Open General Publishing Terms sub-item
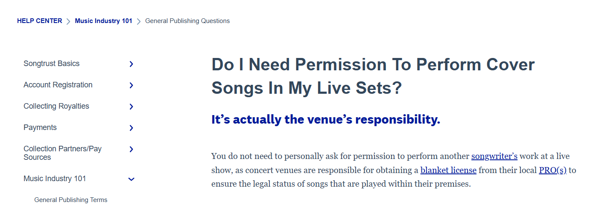The height and width of the screenshot is (205, 602). click(71, 200)
